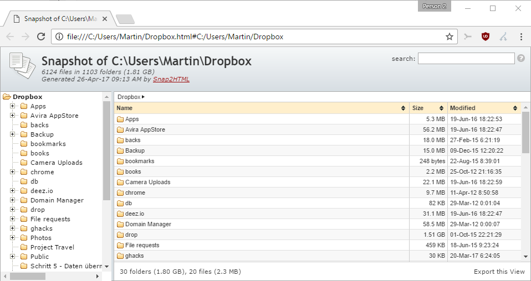Expand the Avira AppStore tree node
Viewport: 531px width, 281px height.
13,116
